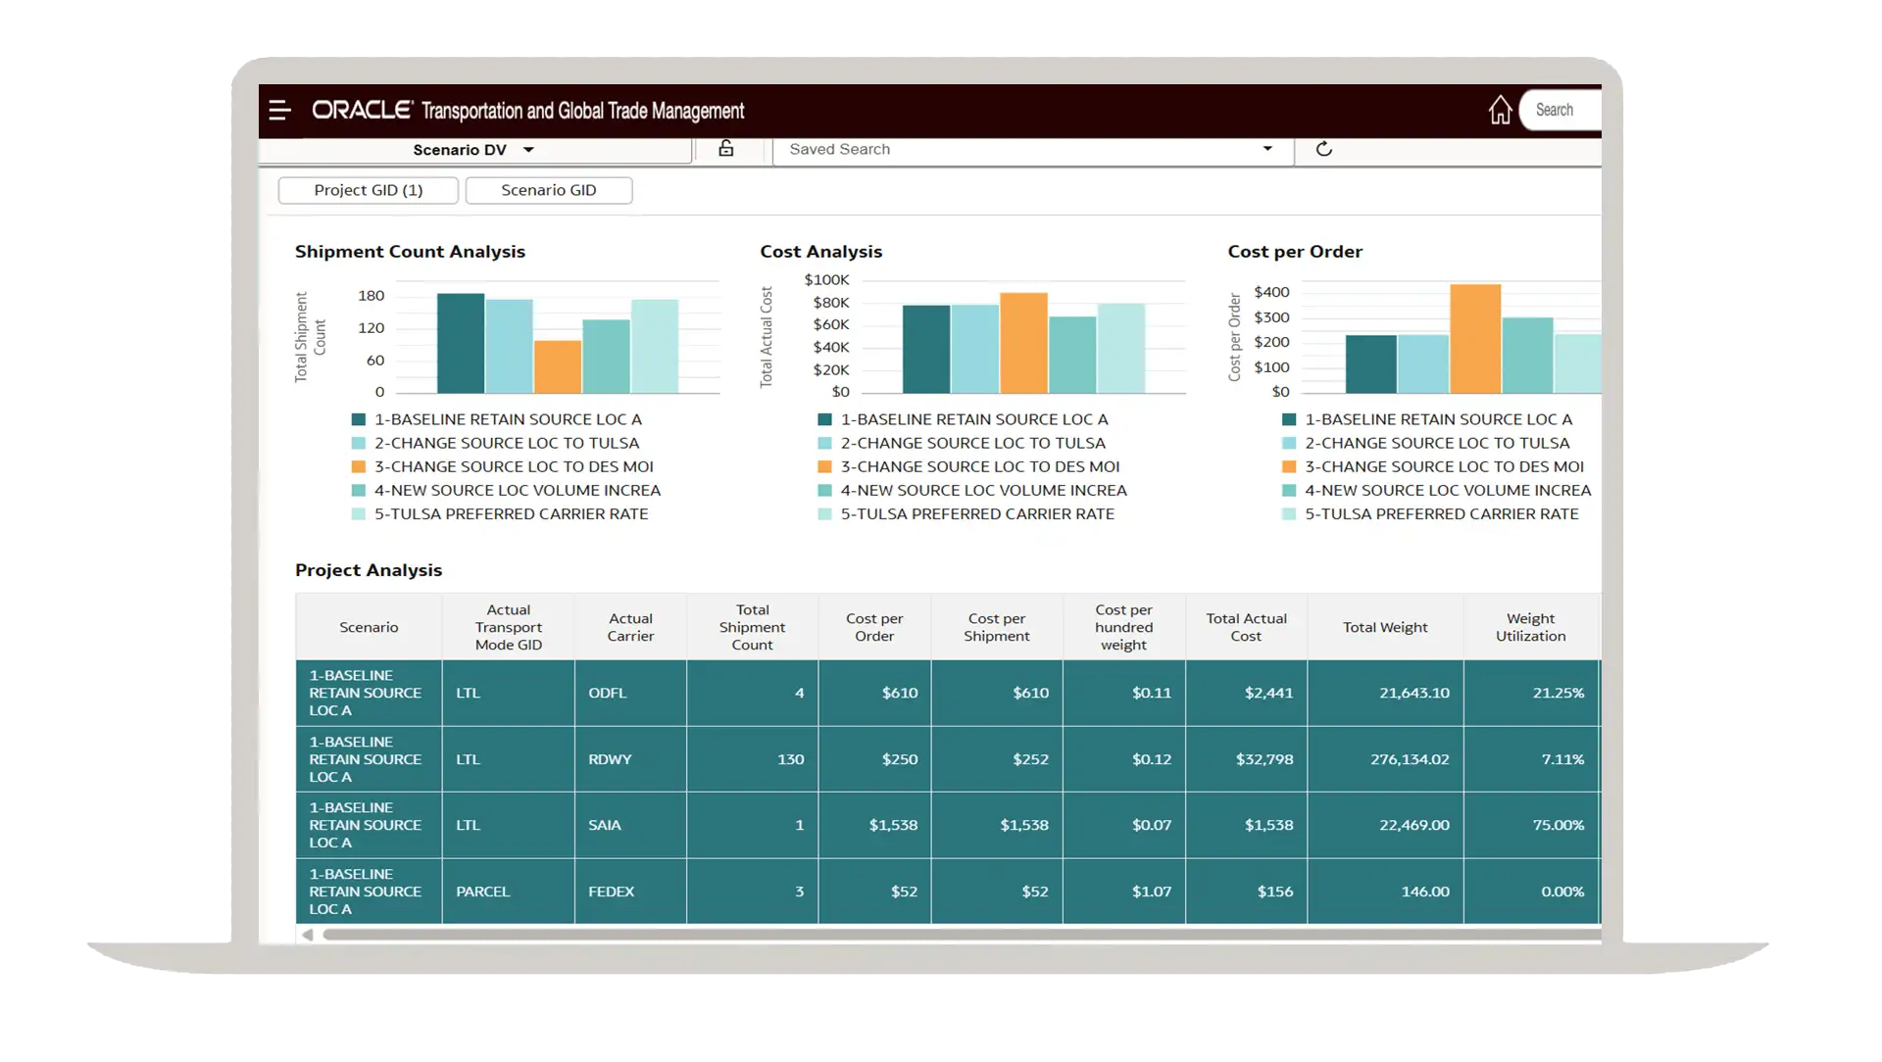Click the table scrollbar left arrow
Screen dimensions: 1882x1062
(x=308, y=936)
